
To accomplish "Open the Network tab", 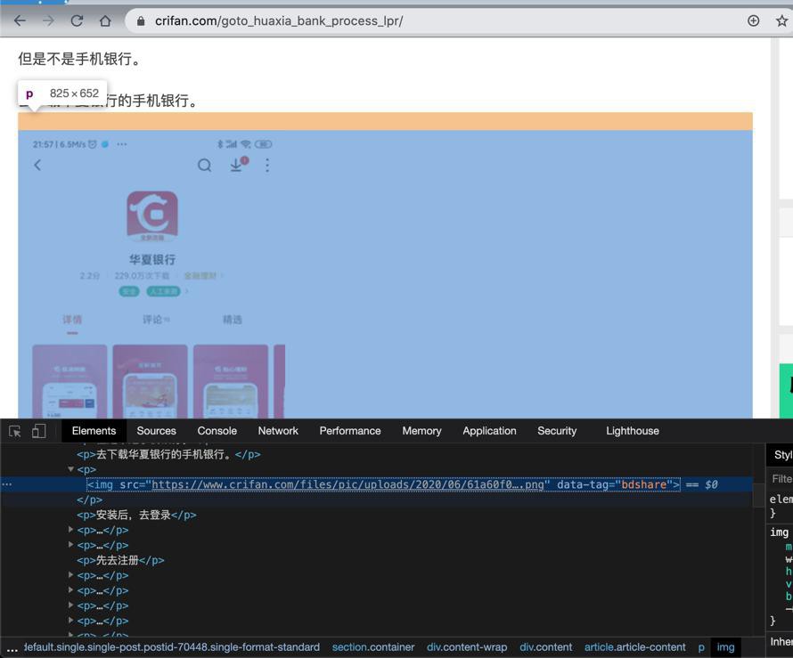I will click(278, 431).
